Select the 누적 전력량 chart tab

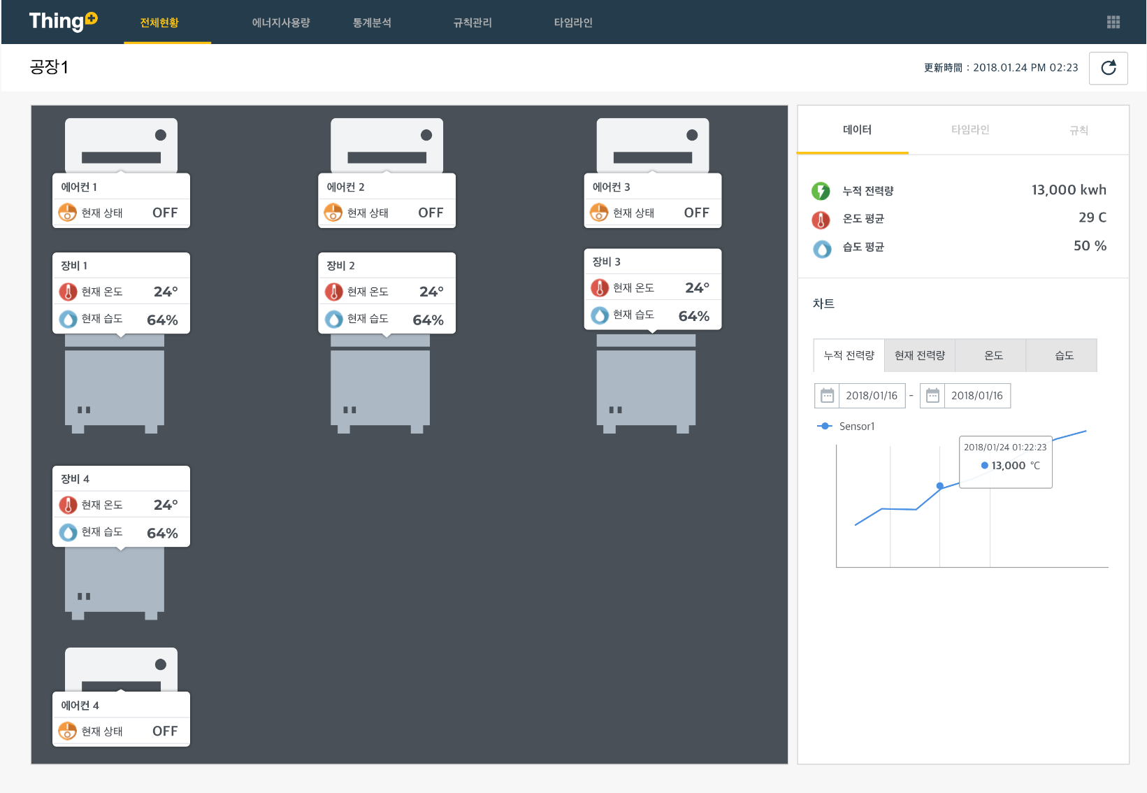[849, 355]
